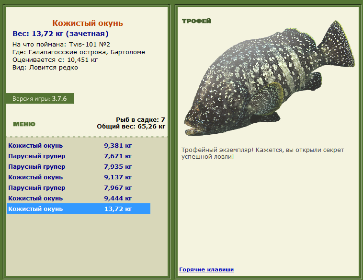Select Парусный групер 7,967 кг row
The image size is (363, 280).
click(x=79, y=188)
